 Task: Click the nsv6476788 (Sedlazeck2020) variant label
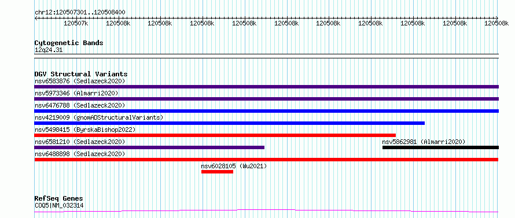pyautogui.click(x=80, y=105)
